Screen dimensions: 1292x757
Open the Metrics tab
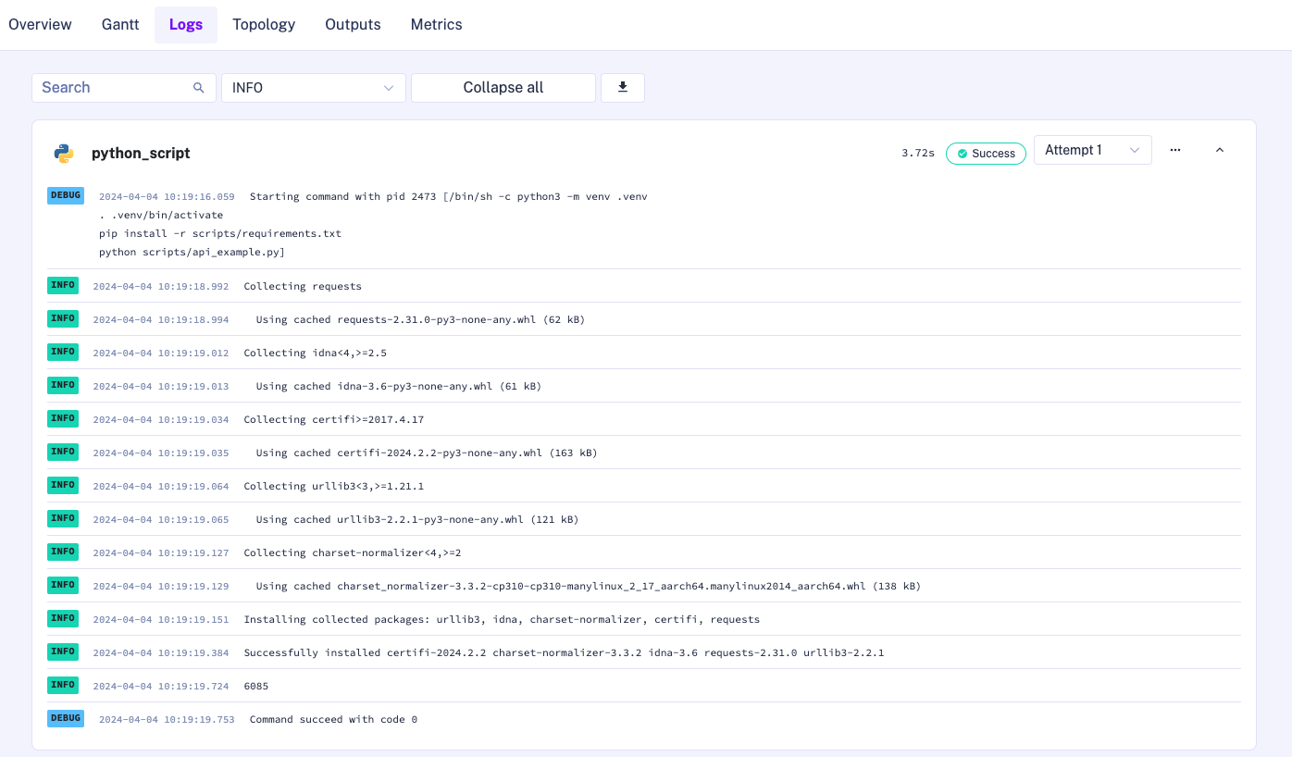(436, 24)
